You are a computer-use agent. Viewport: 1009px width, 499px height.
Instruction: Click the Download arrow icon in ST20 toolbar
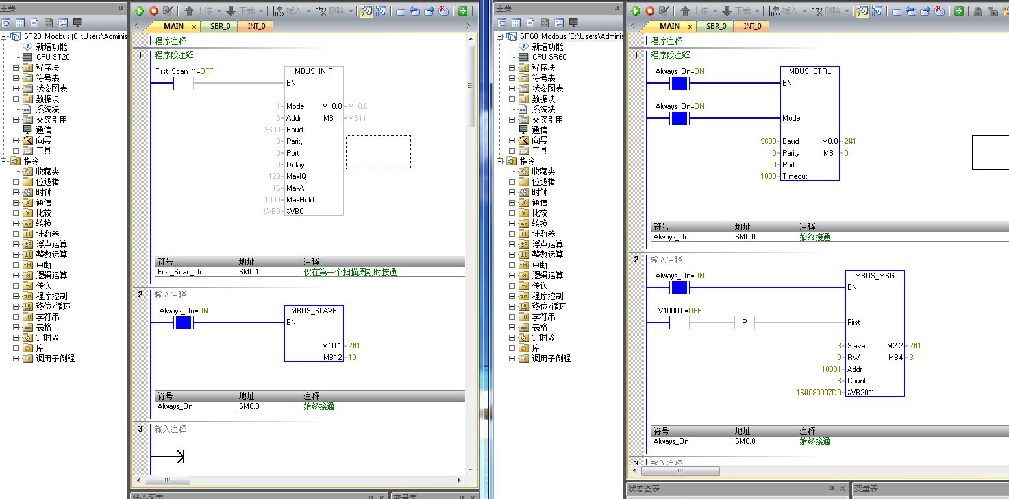pyautogui.click(x=230, y=11)
